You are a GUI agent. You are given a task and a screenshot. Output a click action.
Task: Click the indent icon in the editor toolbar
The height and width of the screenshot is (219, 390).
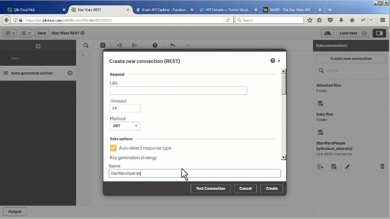(x=119, y=45)
